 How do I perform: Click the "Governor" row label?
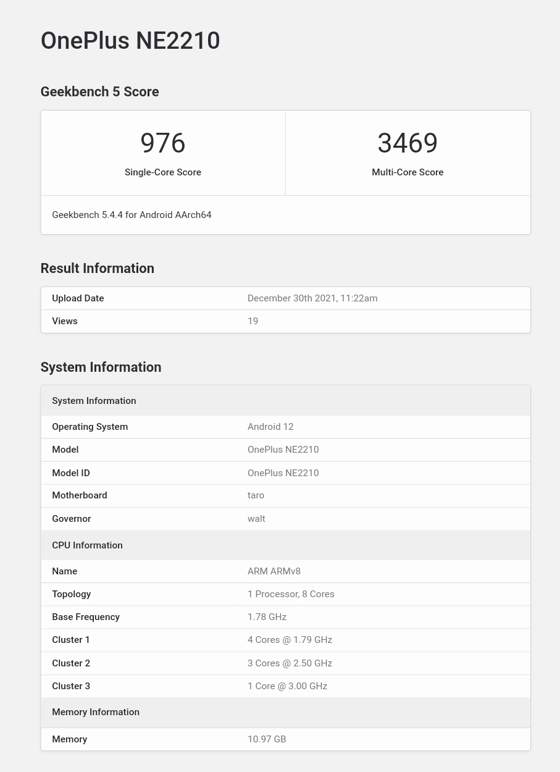[x=72, y=519]
